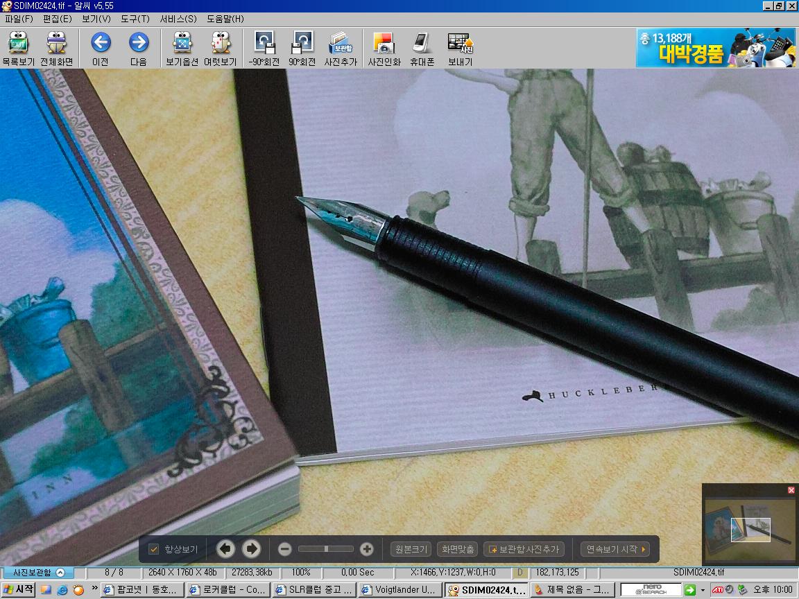The height and width of the screenshot is (599, 799).
Task: Click the 원본크기 original size button
Action: (411, 550)
